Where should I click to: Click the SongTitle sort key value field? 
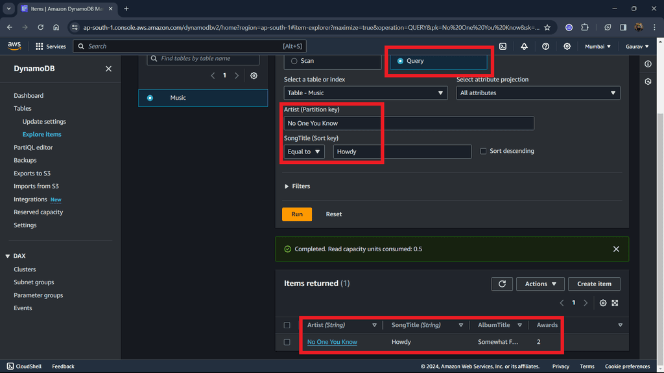click(402, 152)
